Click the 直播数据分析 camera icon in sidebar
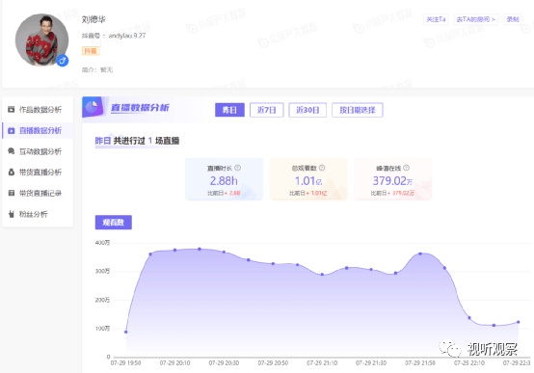The height and width of the screenshot is (373, 534). 12,130
